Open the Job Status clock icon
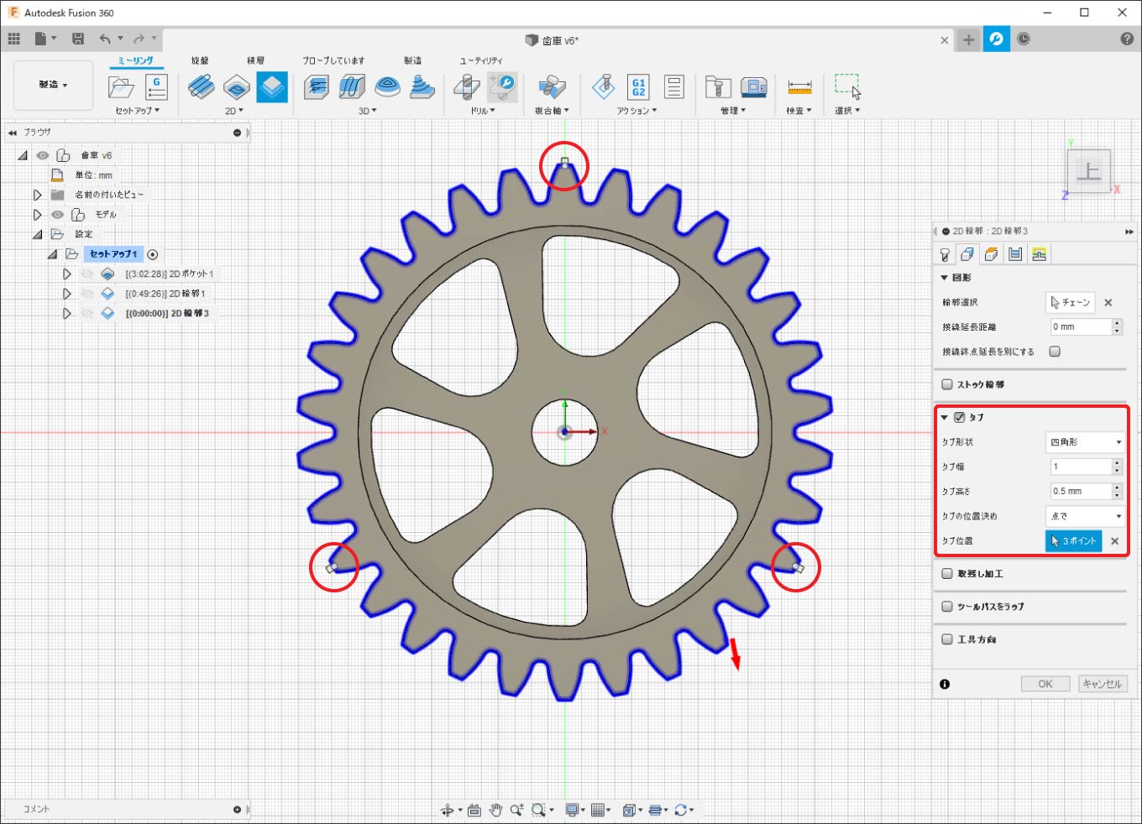The image size is (1142, 824). click(x=1024, y=39)
